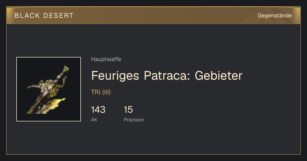Click the weapon hilt top in the item image
307x161 pixels.
(x=66, y=69)
